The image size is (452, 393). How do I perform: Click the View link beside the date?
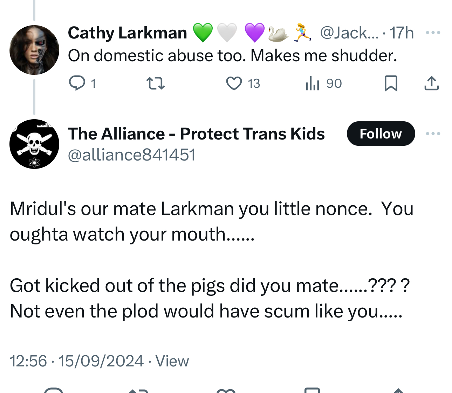click(x=172, y=361)
